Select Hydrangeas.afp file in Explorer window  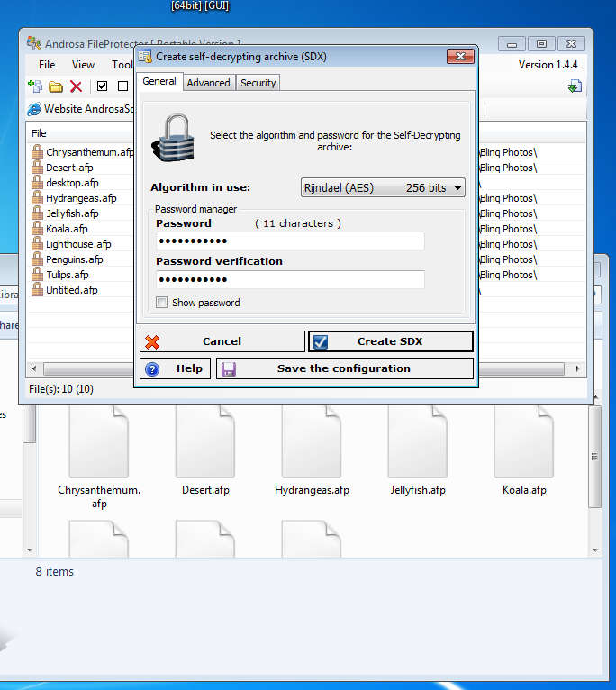312,451
